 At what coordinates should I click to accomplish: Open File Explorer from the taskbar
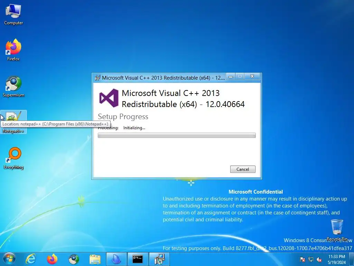(95, 259)
